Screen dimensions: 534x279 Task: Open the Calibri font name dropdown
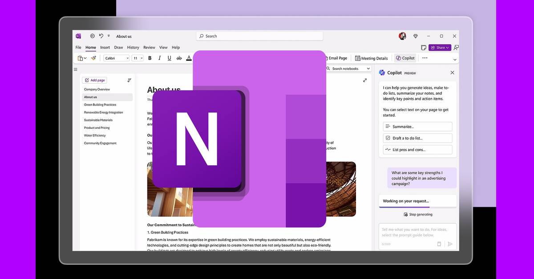coord(116,58)
